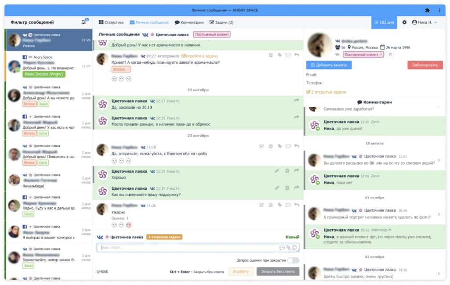The width and height of the screenshot is (450, 285).
Task: Create task from "Да, отправьте, пожалуйста" message
Action: pyautogui.click(x=261, y=146)
